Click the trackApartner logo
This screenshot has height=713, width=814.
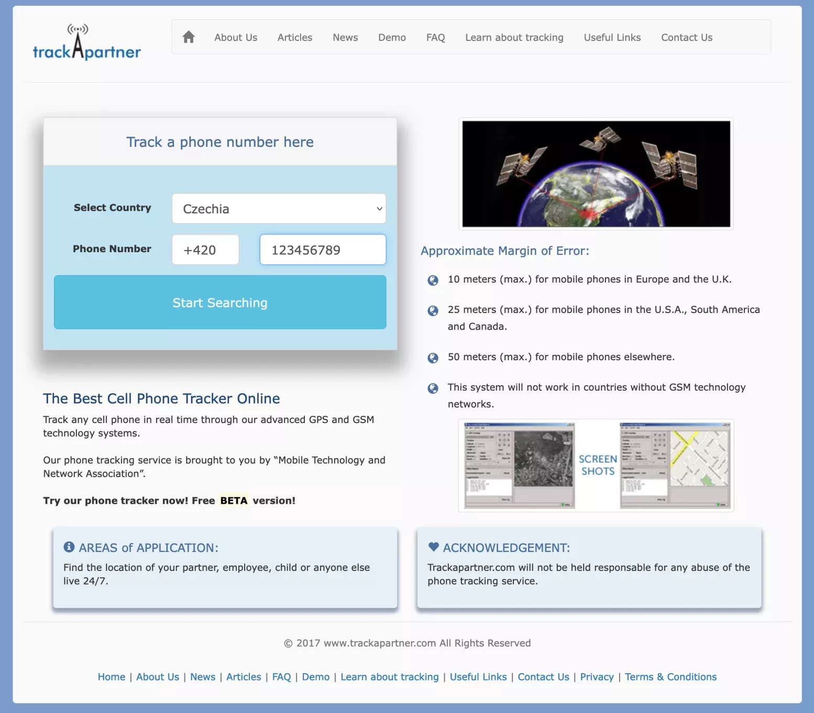pos(87,42)
